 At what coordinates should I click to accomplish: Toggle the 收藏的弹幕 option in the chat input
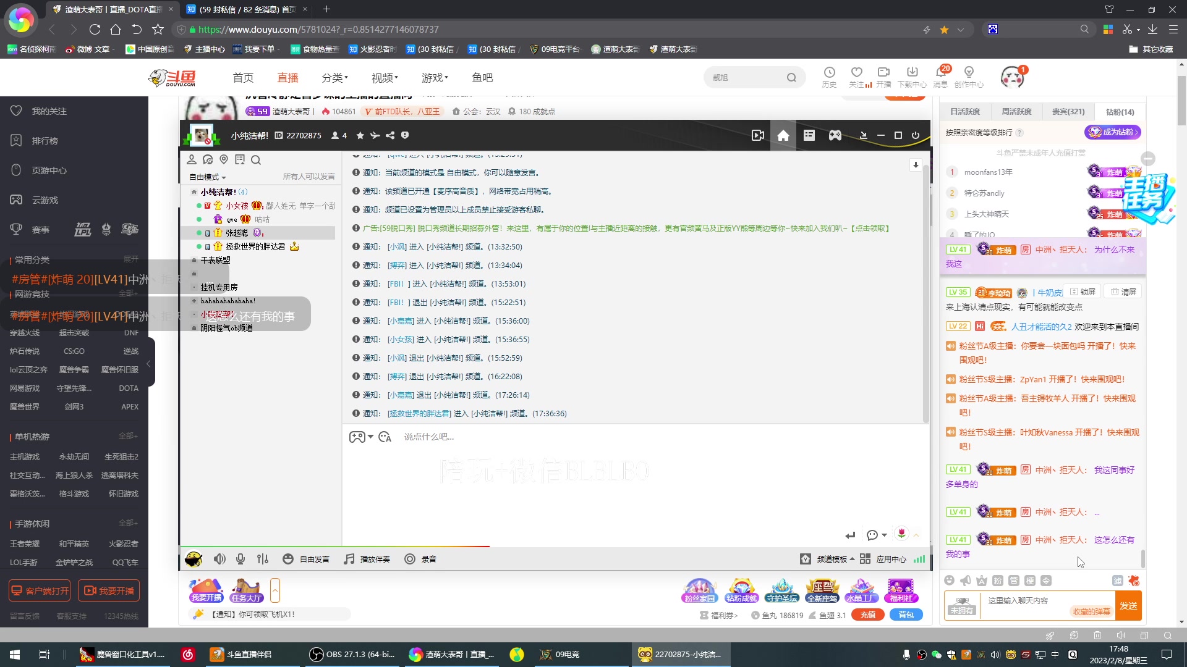click(1091, 611)
